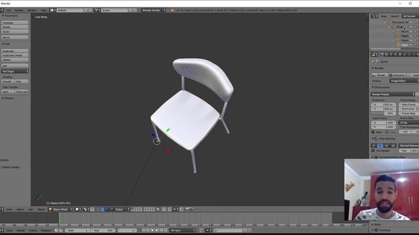Click the Scale tool button

click(14, 31)
